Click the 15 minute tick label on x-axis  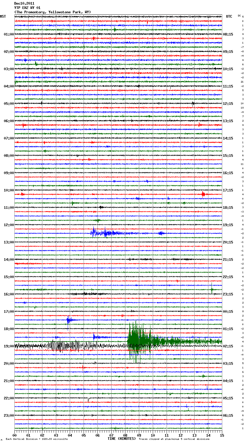point(222,435)
